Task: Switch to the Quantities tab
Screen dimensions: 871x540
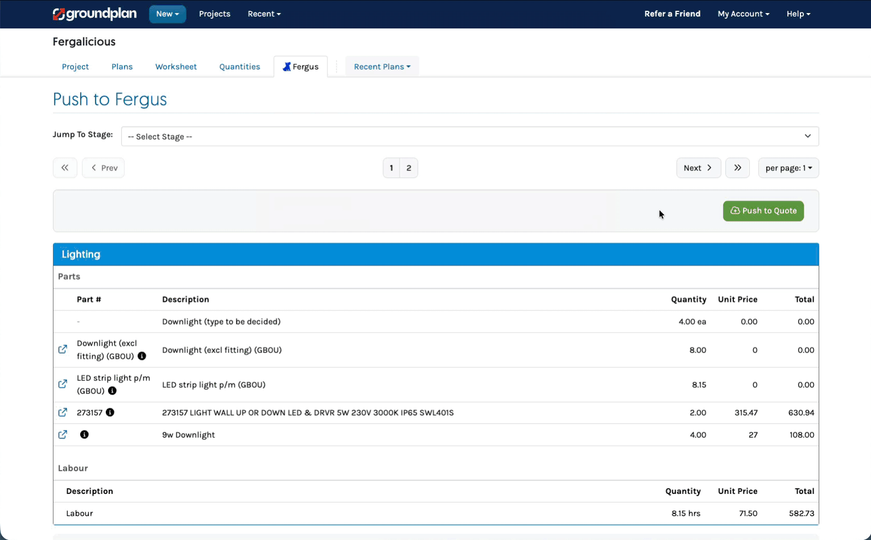Action: [239, 67]
